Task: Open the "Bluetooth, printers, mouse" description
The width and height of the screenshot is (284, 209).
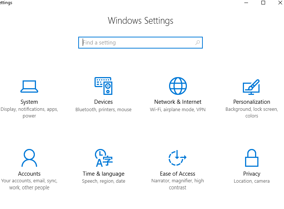Action: click(x=103, y=109)
